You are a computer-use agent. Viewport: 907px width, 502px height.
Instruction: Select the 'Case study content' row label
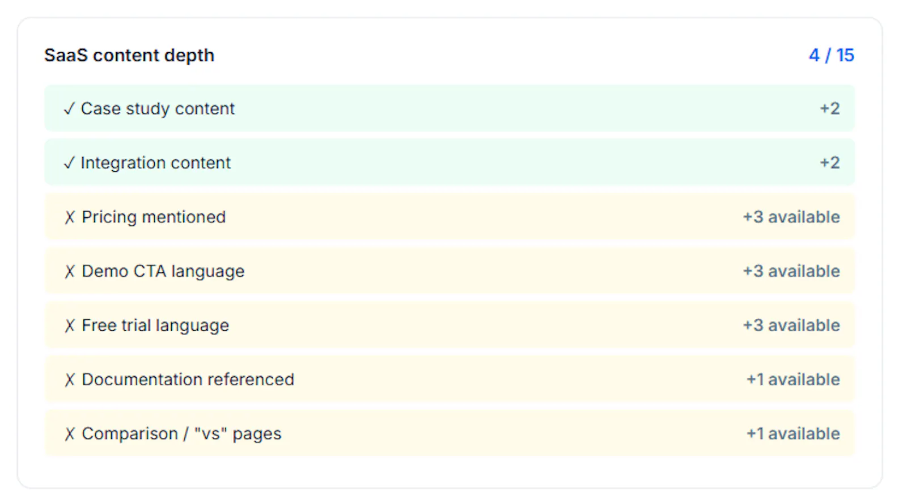point(158,109)
